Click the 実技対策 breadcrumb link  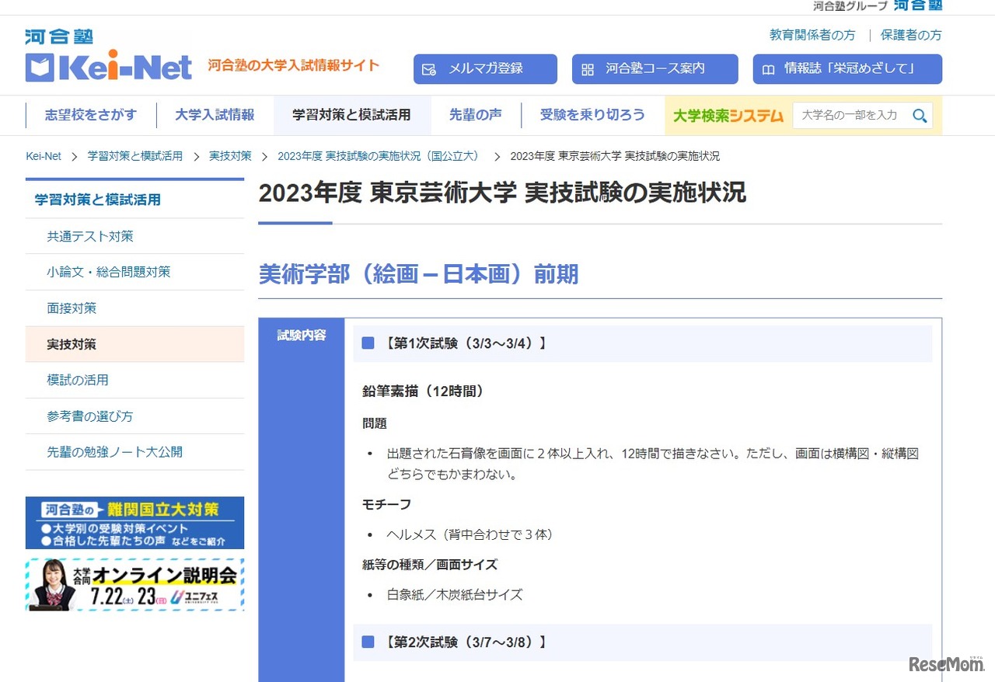[x=230, y=156]
